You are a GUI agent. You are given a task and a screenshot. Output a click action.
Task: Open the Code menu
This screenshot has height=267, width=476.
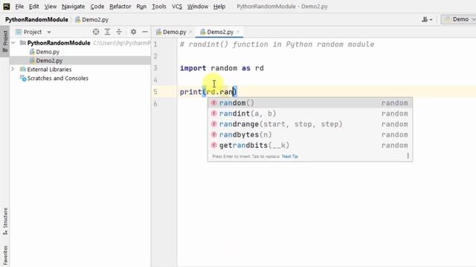point(97,7)
